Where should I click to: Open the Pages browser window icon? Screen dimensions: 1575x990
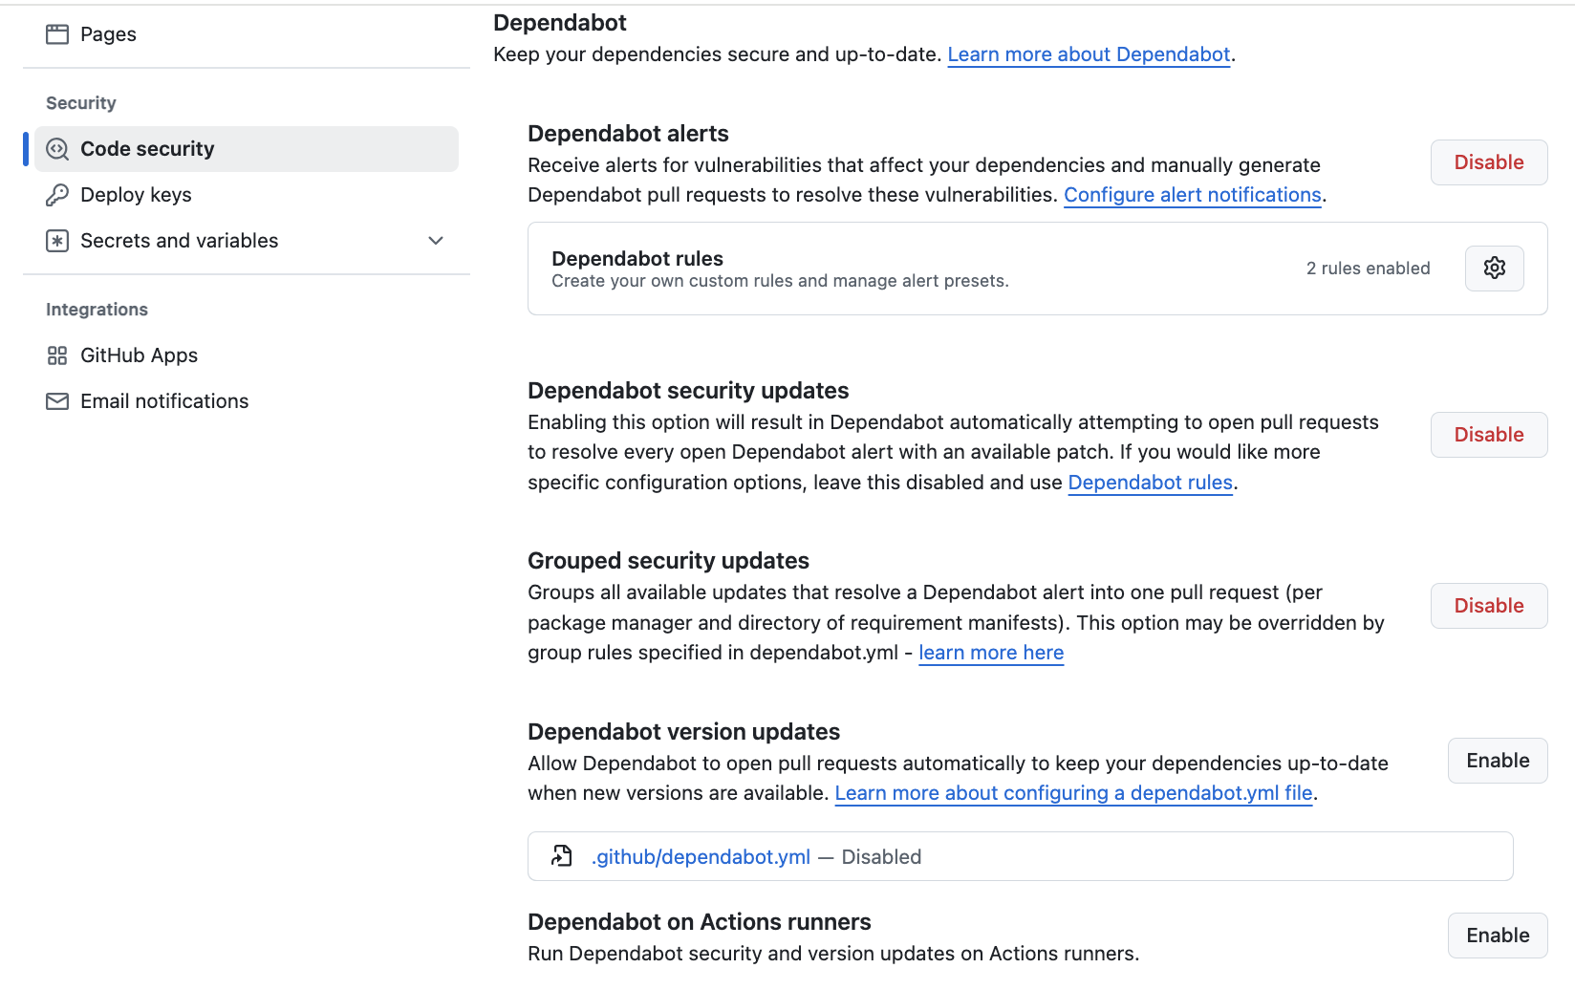[x=58, y=32]
